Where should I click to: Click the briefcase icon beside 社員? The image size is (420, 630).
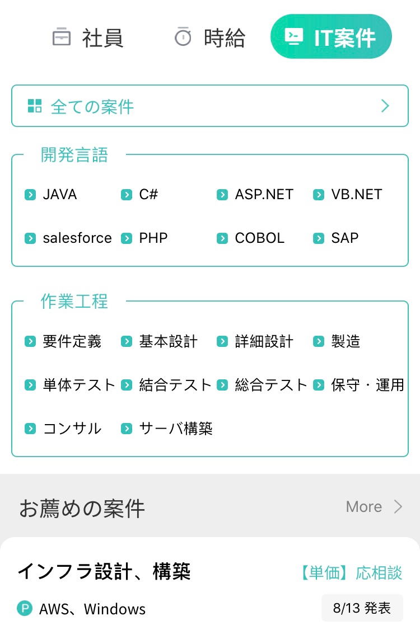(x=62, y=37)
